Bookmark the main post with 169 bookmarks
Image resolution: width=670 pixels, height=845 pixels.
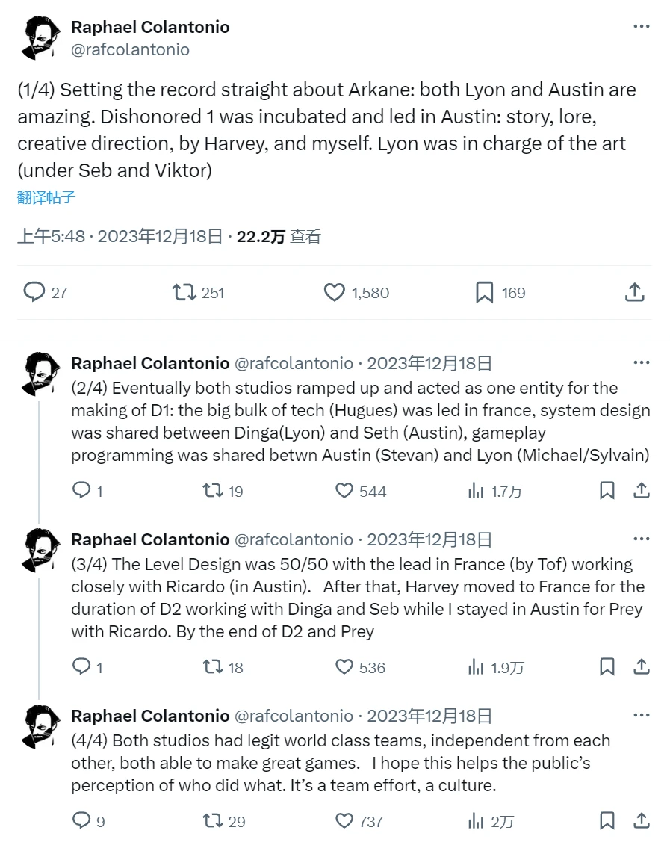[485, 292]
